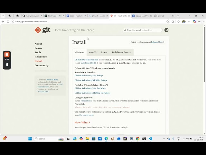
Task: Pause the Loom recording
Action: pyautogui.click(x=7, y=65)
